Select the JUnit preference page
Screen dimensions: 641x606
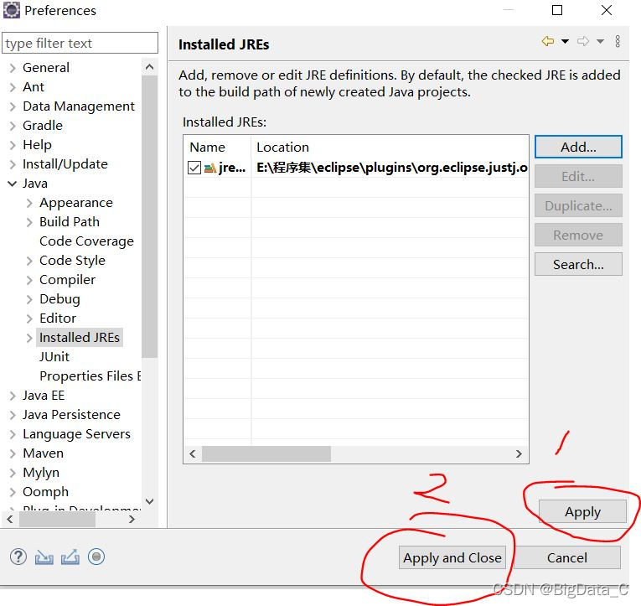point(54,357)
